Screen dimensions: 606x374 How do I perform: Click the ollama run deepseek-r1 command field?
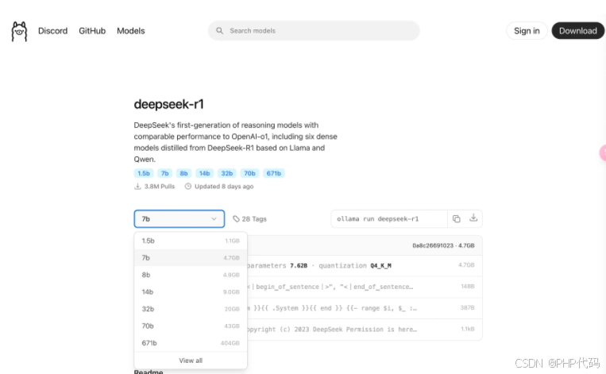pyautogui.click(x=389, y=218)
